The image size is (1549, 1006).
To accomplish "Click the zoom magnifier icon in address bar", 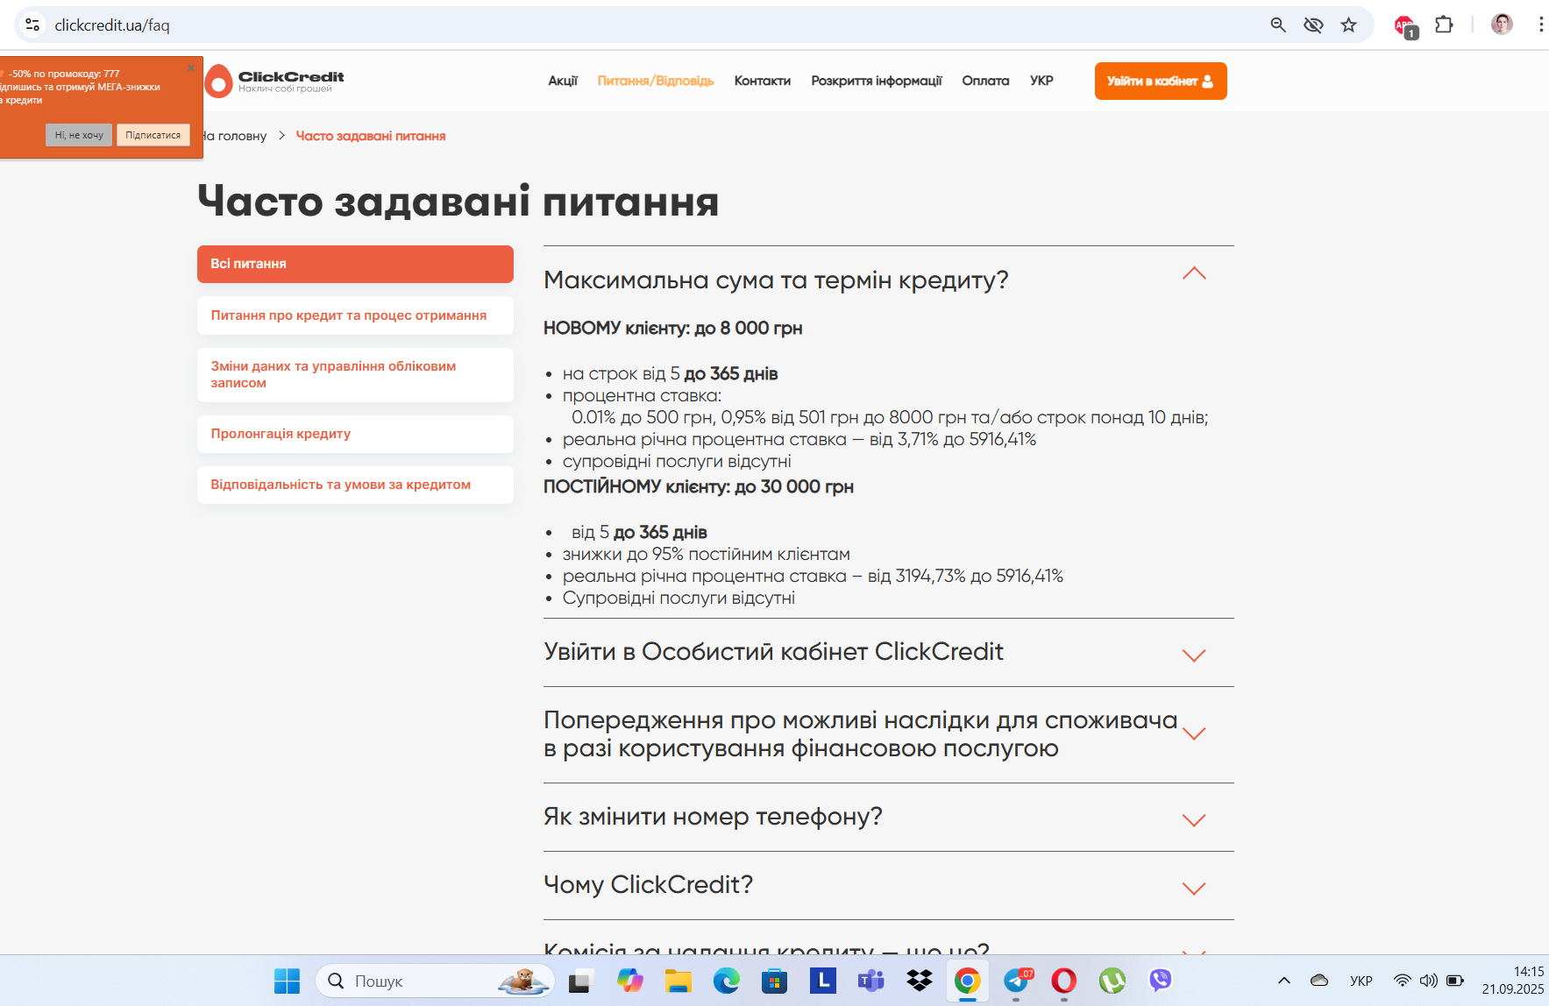I will 1278,25.
